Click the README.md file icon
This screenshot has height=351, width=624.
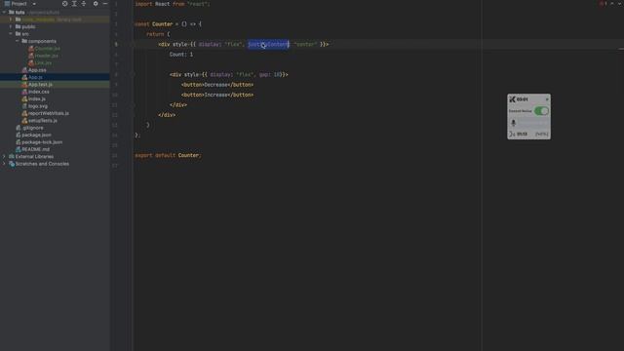(x=18, y=149)
